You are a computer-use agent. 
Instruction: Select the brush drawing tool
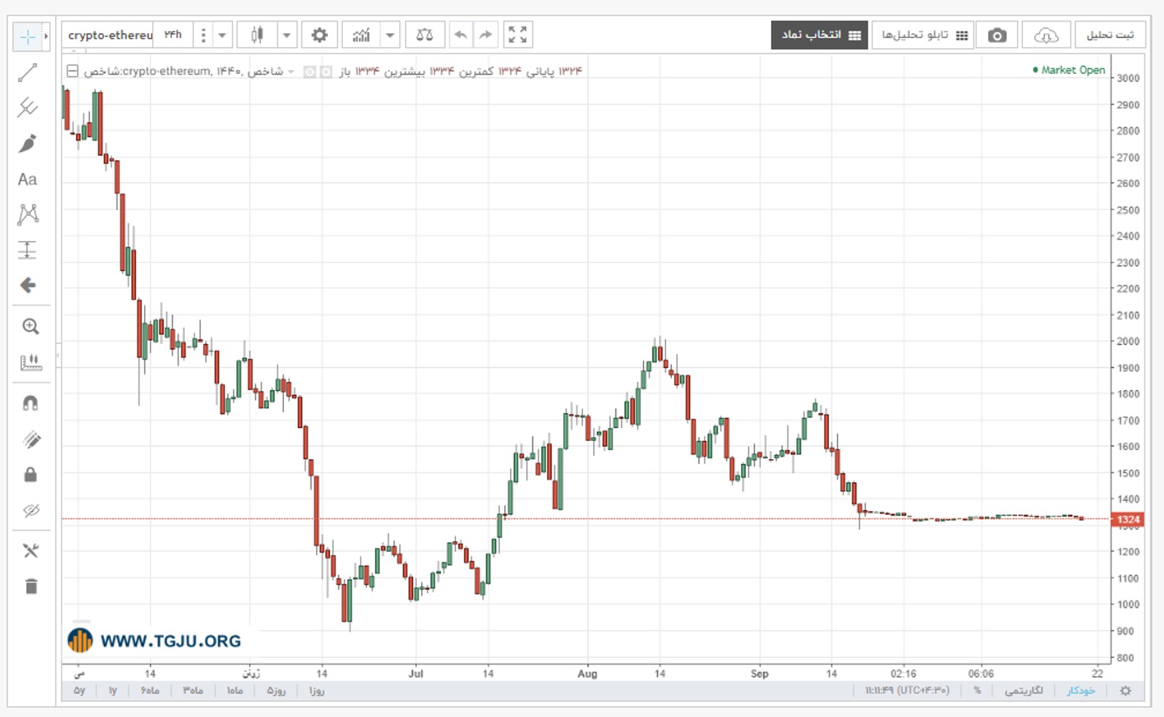point(28,143)
